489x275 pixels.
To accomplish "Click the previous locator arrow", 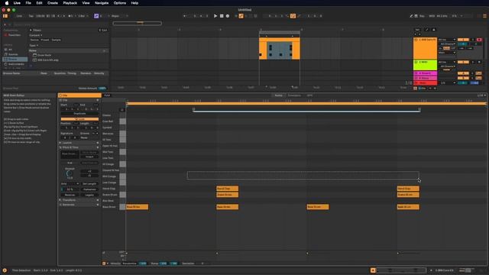I will click(415, 34).
